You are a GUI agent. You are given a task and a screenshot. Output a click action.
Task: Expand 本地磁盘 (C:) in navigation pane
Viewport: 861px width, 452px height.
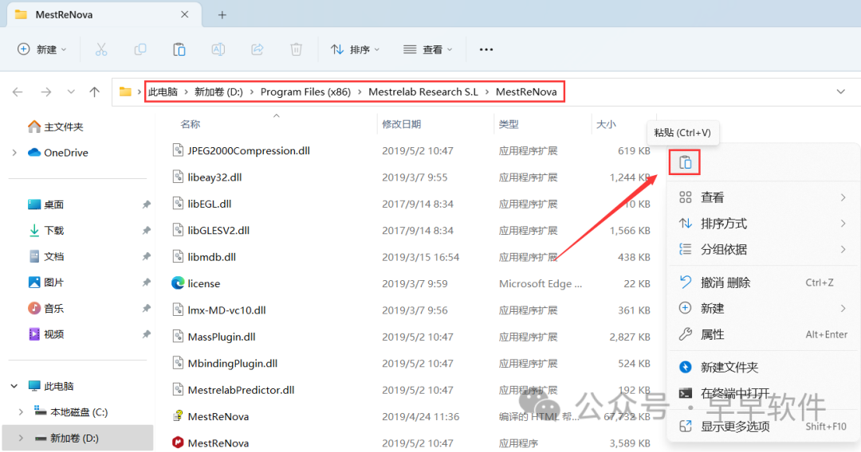pos(22,412)
